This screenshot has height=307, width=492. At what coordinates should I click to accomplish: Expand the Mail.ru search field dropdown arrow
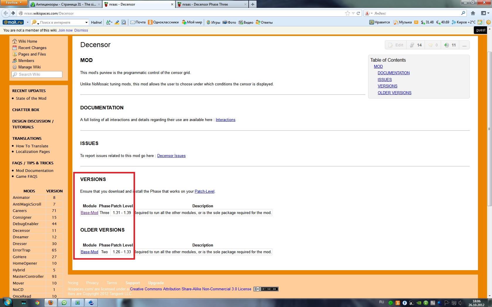coord(86,22)
